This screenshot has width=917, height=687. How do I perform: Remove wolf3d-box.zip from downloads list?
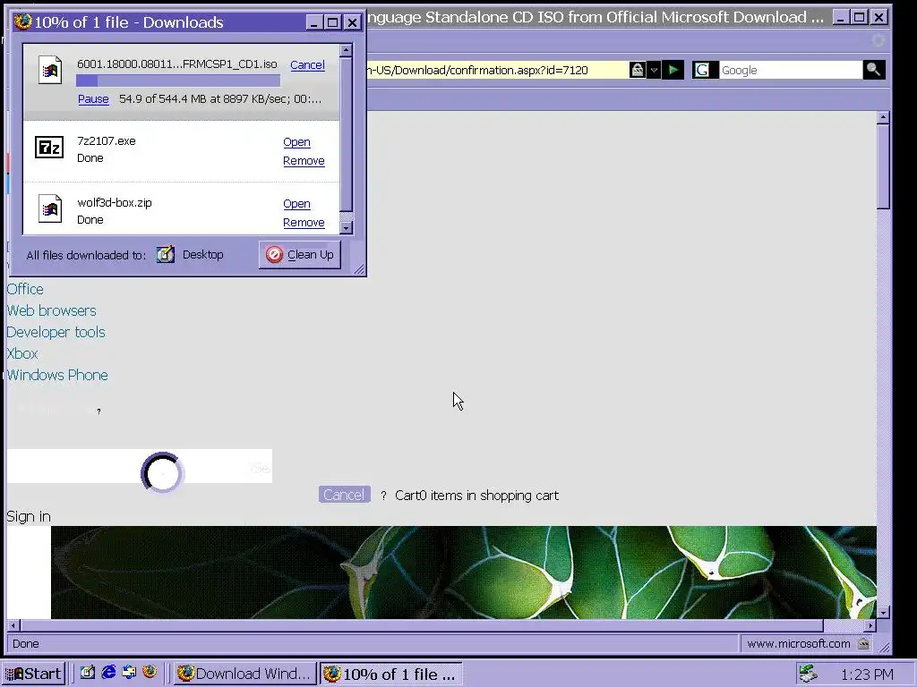coord(304,223)
